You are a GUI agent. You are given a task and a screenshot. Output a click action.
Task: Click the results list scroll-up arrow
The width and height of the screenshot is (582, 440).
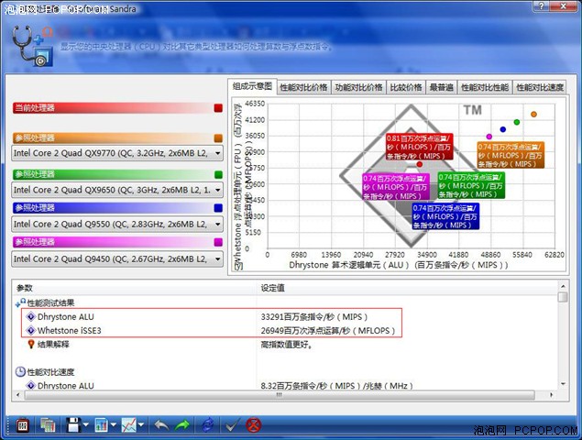563,286
